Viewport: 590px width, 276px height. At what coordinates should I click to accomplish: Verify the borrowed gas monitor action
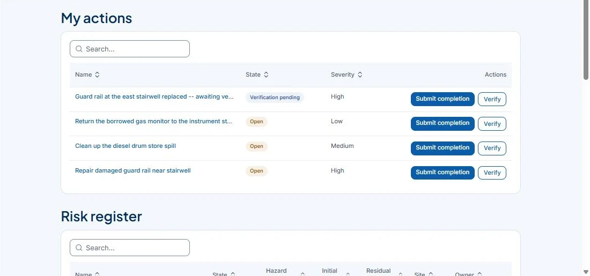492,124
